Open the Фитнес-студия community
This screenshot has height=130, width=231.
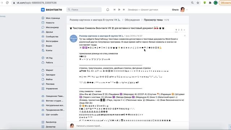pyautogui.click(x=55, y=101)
